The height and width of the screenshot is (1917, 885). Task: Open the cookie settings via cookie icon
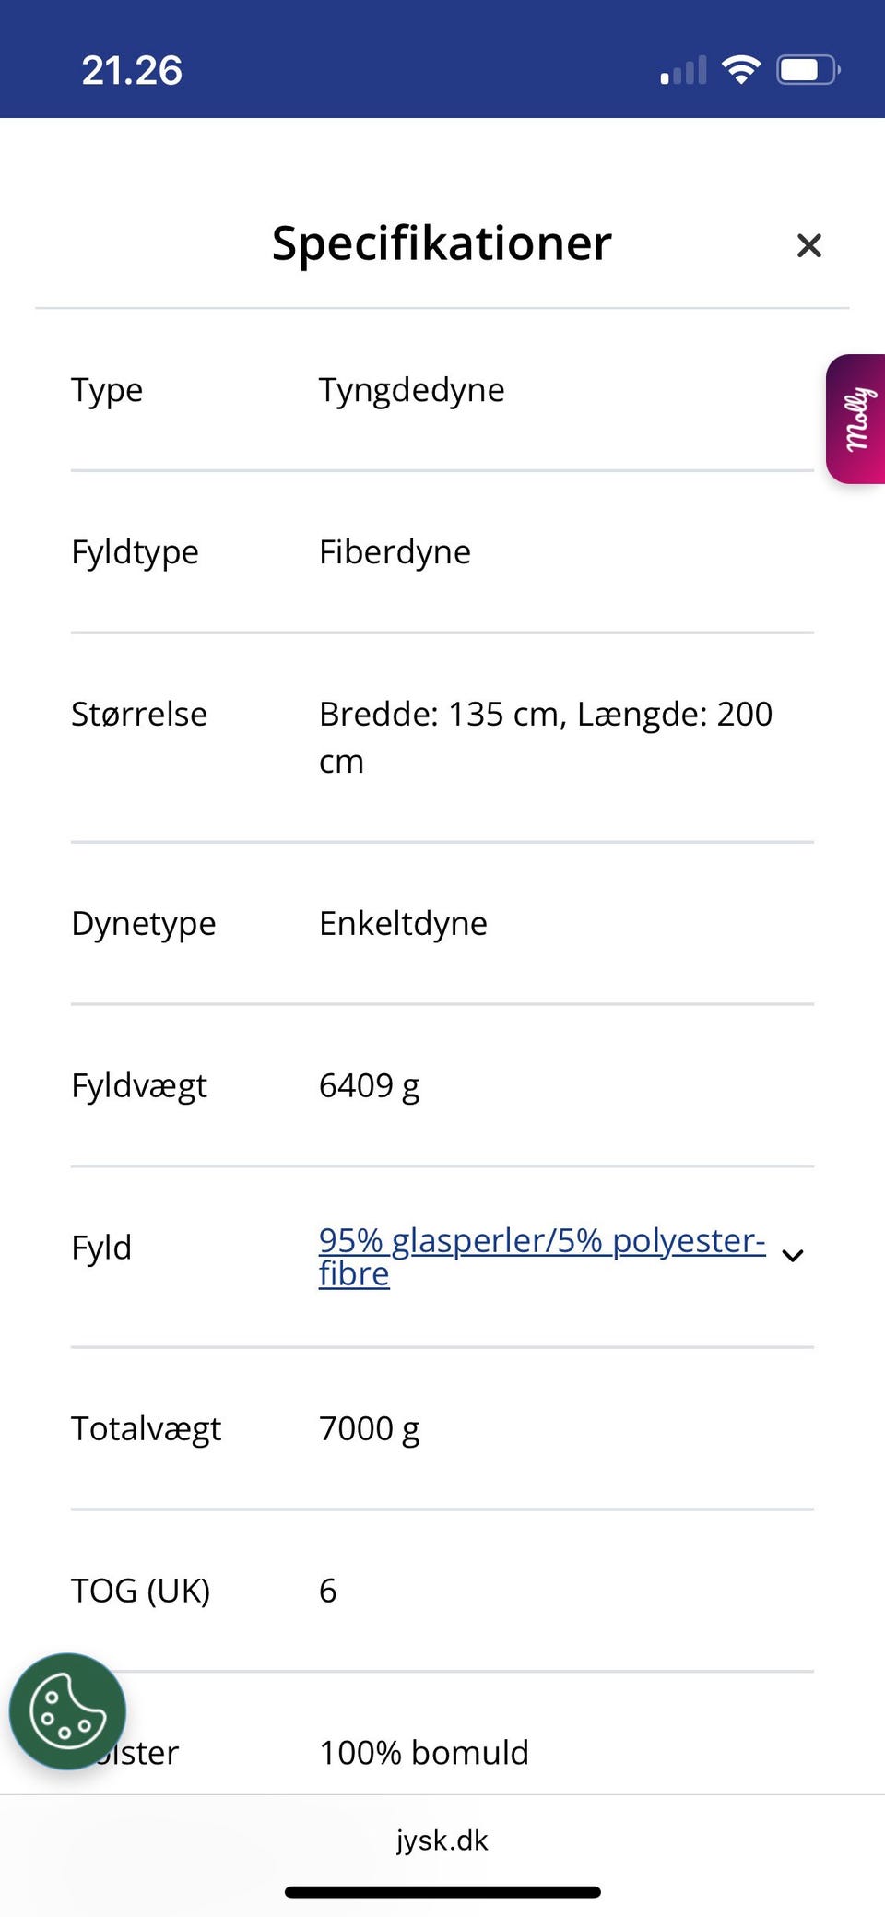(67, 1710)
